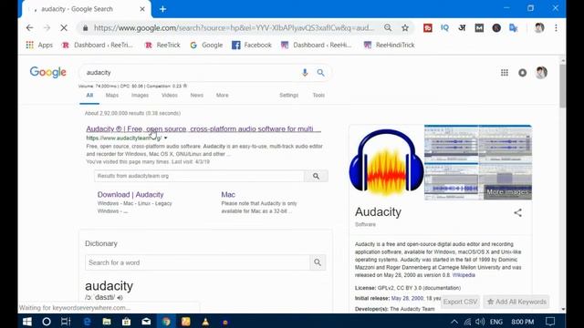Click Add All Keywords button
584x328 pixels.
[516, 302]
